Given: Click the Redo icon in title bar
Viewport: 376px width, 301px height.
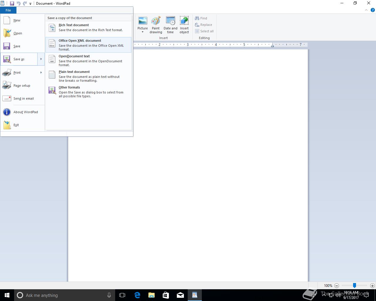Looking at the screenshot, I should [x=25, y=4].
